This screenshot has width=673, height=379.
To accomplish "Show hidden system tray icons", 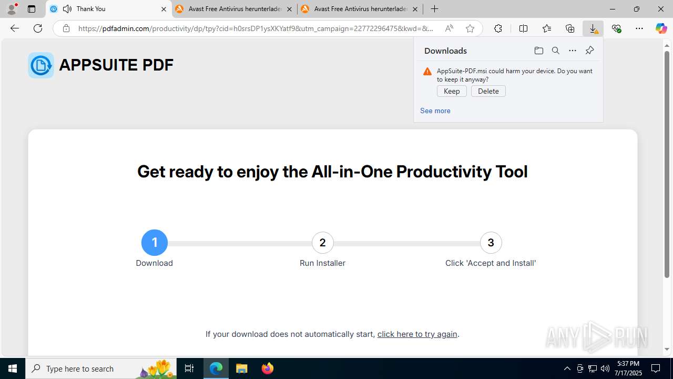I will pyautogui.click(x=567, y=368).
